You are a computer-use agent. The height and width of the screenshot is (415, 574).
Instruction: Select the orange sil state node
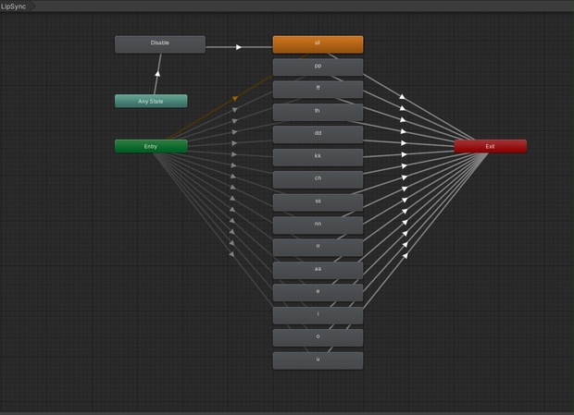coord(318,44)
